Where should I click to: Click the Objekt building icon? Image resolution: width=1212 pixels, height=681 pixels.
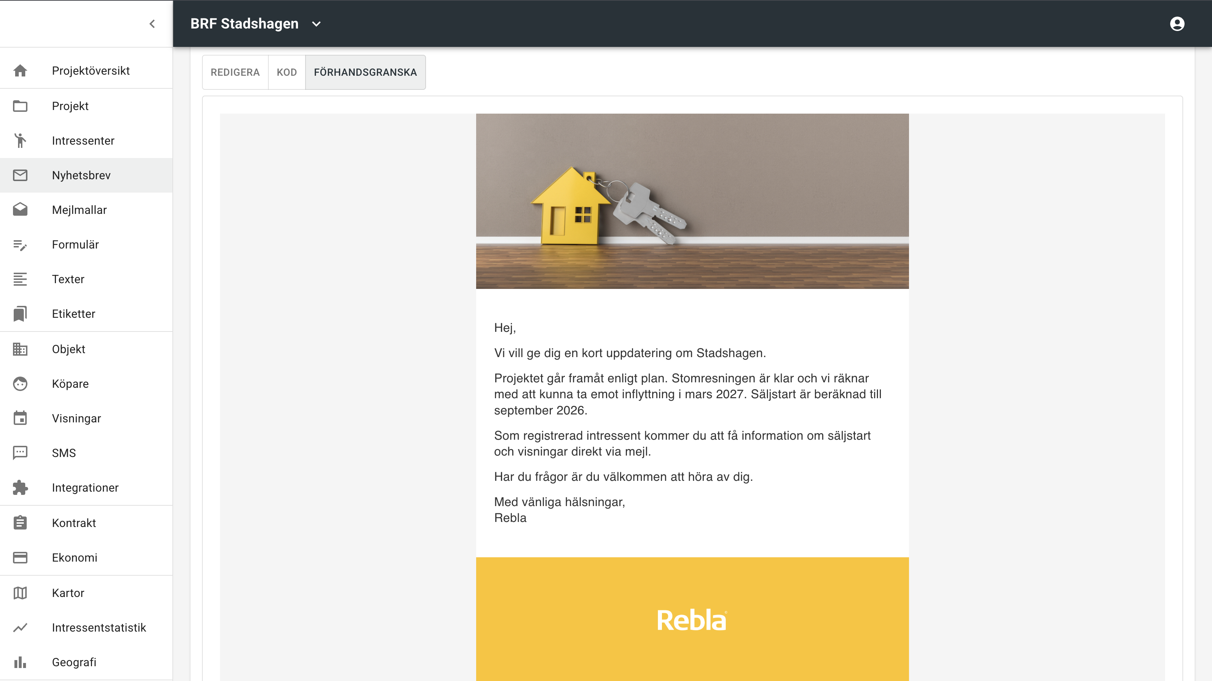click(20, 349)
